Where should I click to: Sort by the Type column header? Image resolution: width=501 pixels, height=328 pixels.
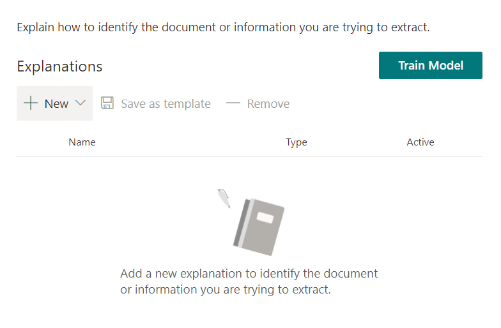[x=296, y=142]
